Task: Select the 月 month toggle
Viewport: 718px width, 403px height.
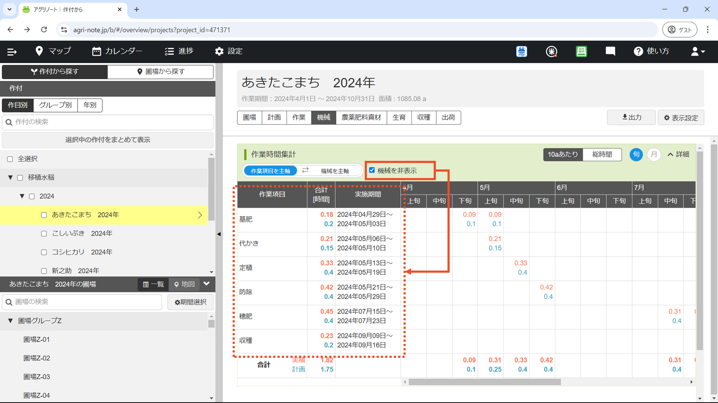Action: click(x=654, y=154)
